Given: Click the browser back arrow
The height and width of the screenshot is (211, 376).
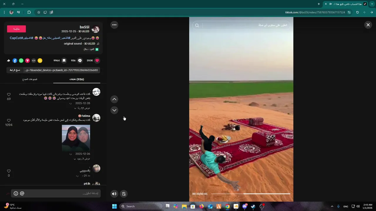Looking at the screenshot, I should click(x=372, y=12).
